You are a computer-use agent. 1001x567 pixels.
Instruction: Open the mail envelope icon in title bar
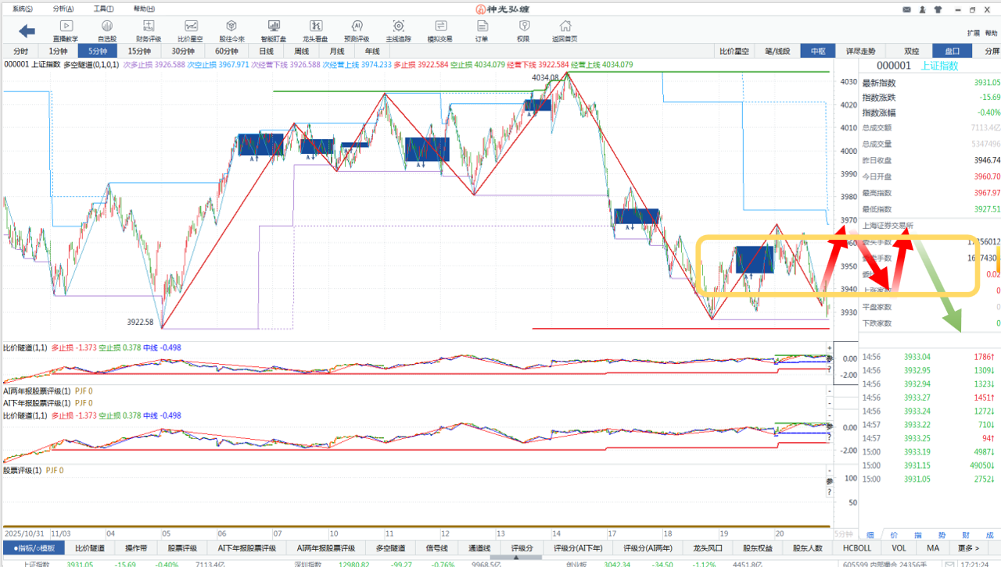(906, 9)
